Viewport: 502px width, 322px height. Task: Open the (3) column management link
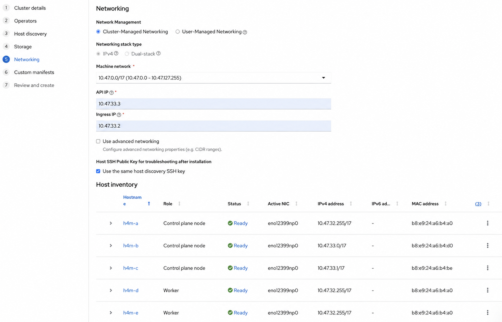point(478,204)
